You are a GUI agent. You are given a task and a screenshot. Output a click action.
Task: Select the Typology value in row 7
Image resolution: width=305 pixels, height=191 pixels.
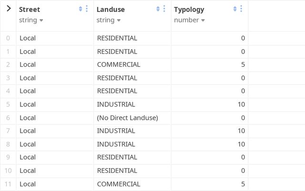pos(241,131)
